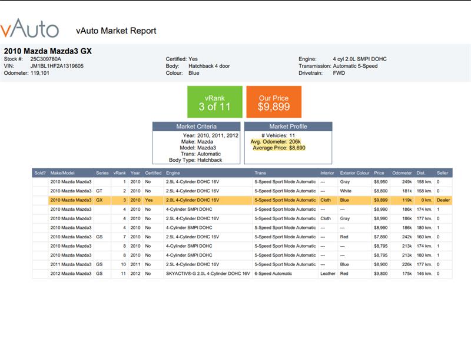Select Body value Hatchback 4 door
The width and height of the screenshot is (471, 352).
(x=209, y=66)
